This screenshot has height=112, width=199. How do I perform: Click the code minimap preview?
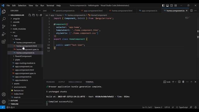pos(188,18)
